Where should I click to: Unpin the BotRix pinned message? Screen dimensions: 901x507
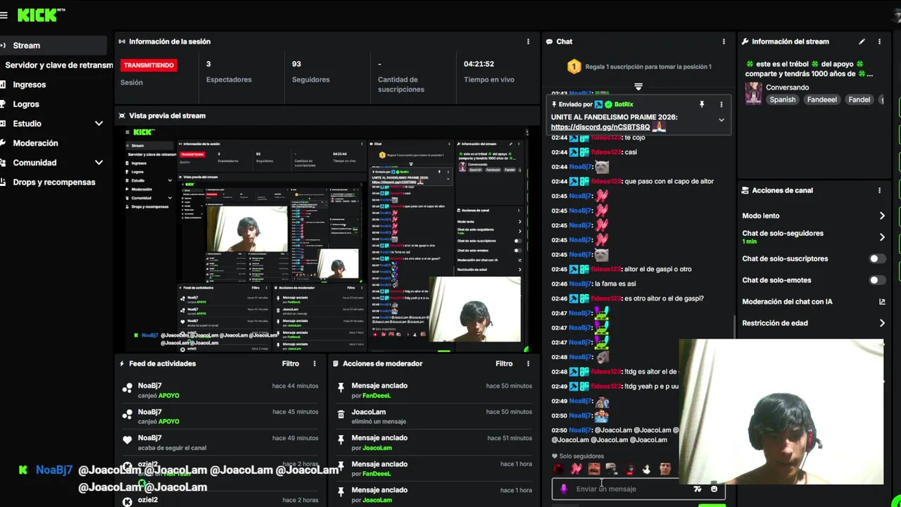[x=702, y=104]
